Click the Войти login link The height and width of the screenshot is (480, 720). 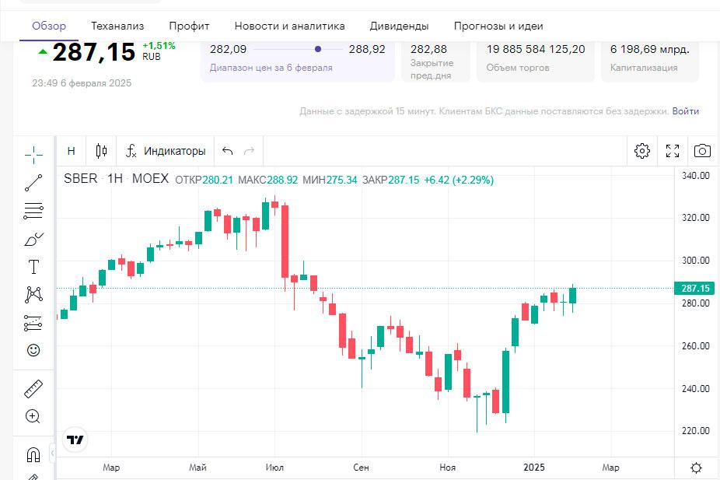(x=685, y=111)
